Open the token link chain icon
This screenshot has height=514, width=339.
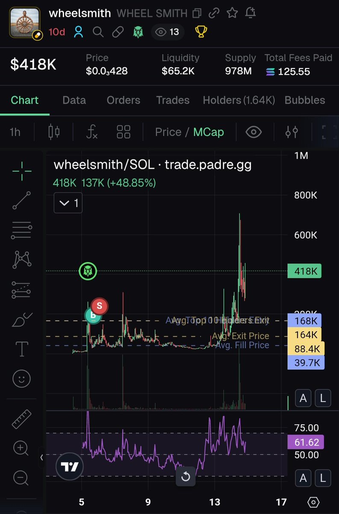pyautogui.click(x=214, y=13)
